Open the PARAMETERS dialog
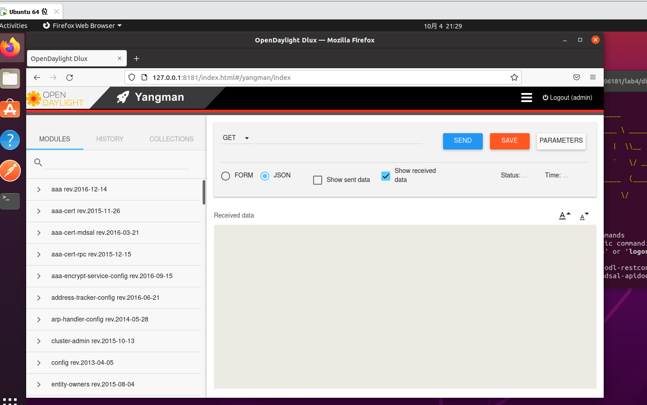The height and width of the screenshot is (405, 647). (561, 141)
